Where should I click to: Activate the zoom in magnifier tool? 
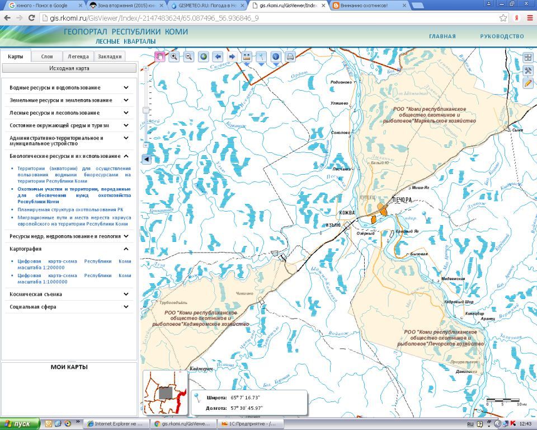pyautogui.click(x=174, y=57)
